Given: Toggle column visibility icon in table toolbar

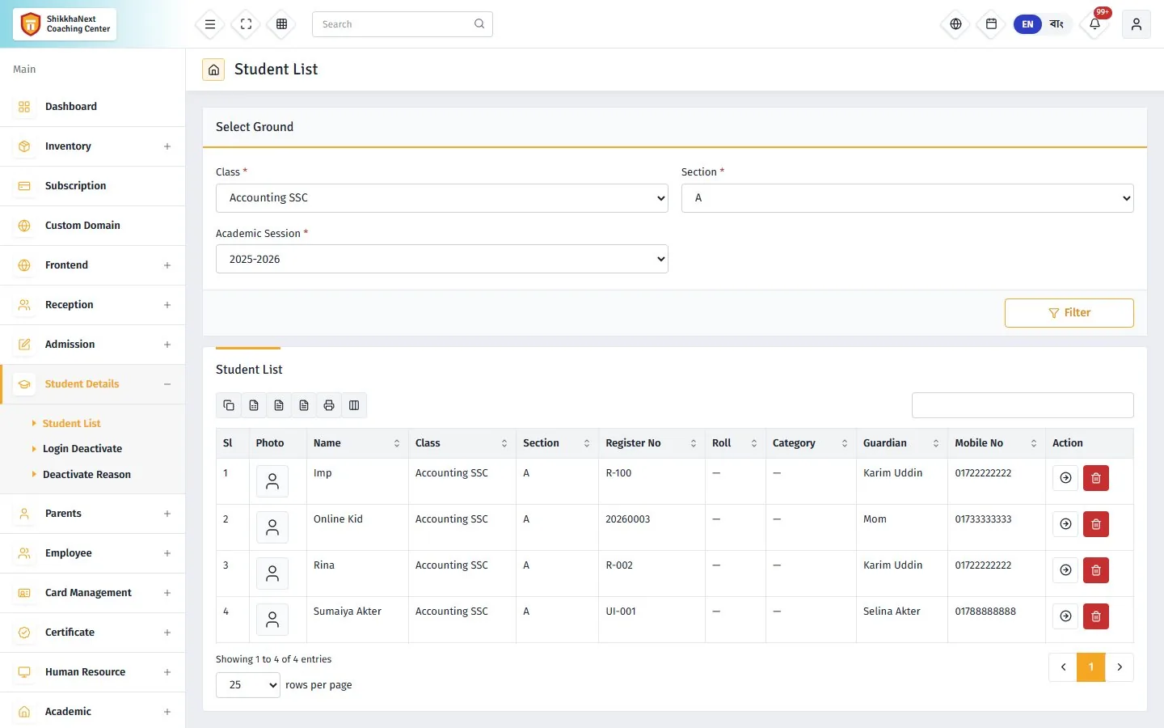Looking at the screenshot, I should coord(354,405).
